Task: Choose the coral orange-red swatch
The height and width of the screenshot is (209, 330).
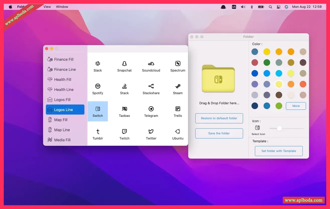Action: (303, 84)
